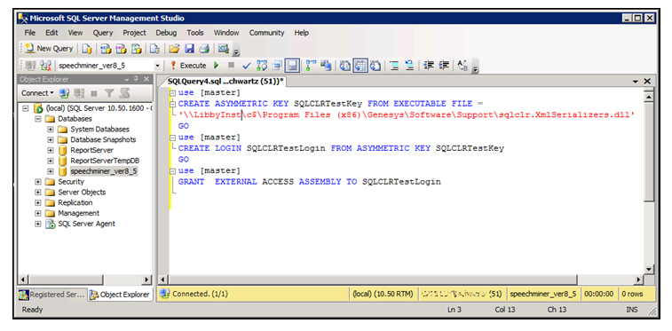672x331 pixels.
Task: Click the query editor's vertical scrollbar
Action: 649,184
